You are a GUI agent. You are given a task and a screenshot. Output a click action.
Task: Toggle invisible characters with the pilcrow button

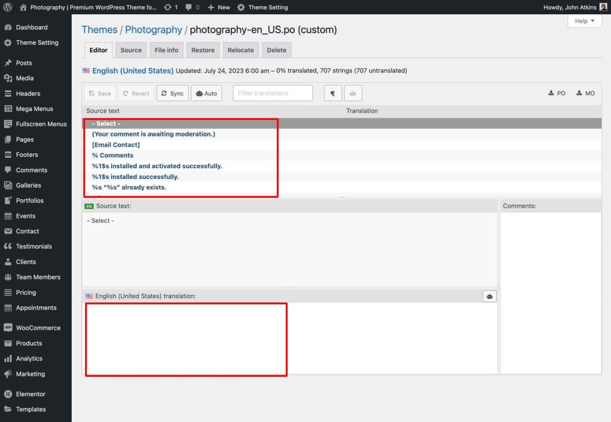coord(332,93)
